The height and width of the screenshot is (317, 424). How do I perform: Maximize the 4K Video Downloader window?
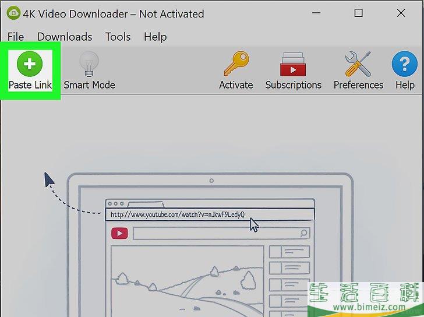[358, 13]
